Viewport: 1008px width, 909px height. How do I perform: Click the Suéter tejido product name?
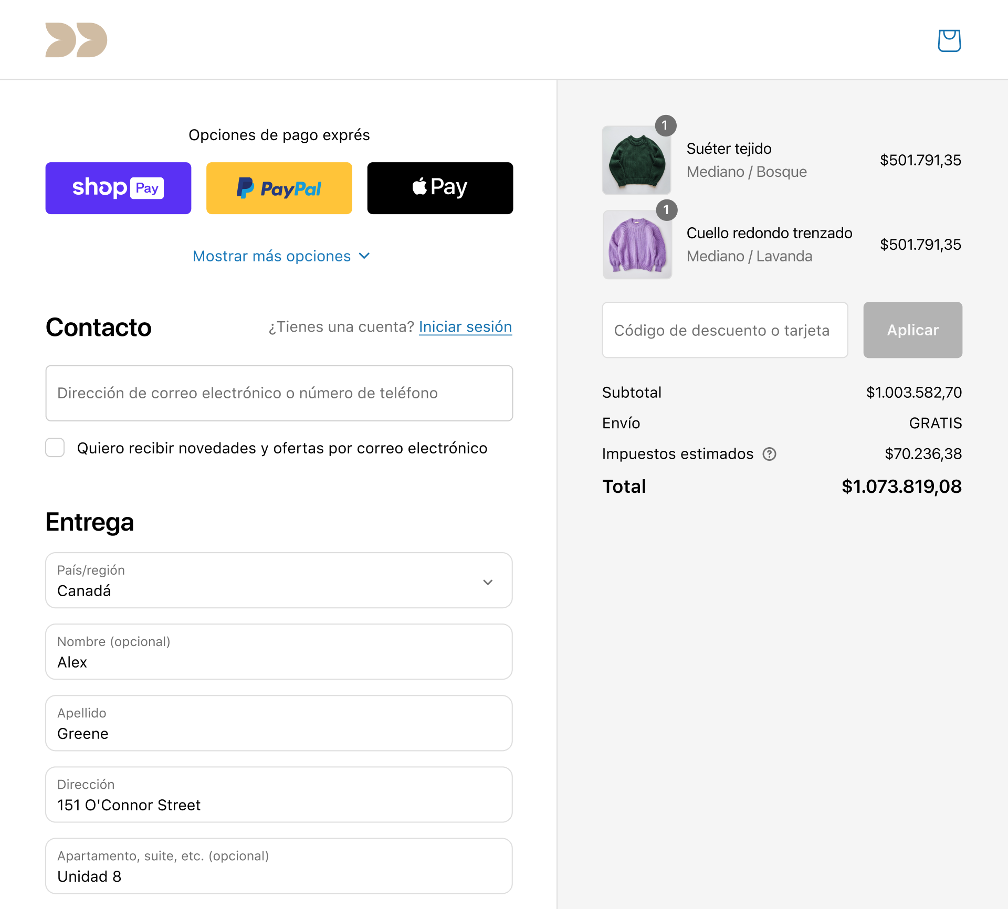(729, 149)
